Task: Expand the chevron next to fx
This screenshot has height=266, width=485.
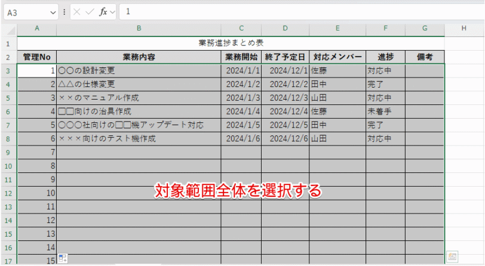Action: tap(112, 13)
